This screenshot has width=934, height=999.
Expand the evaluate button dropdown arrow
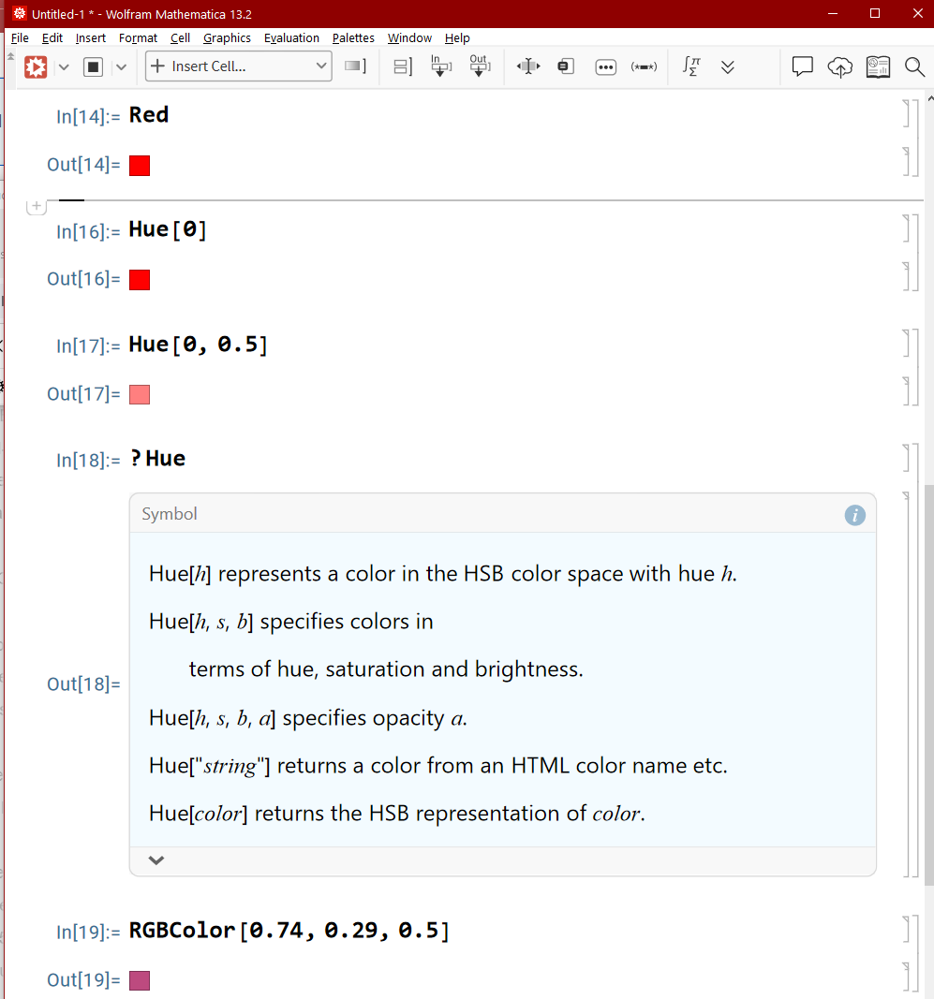coord(64,66)
